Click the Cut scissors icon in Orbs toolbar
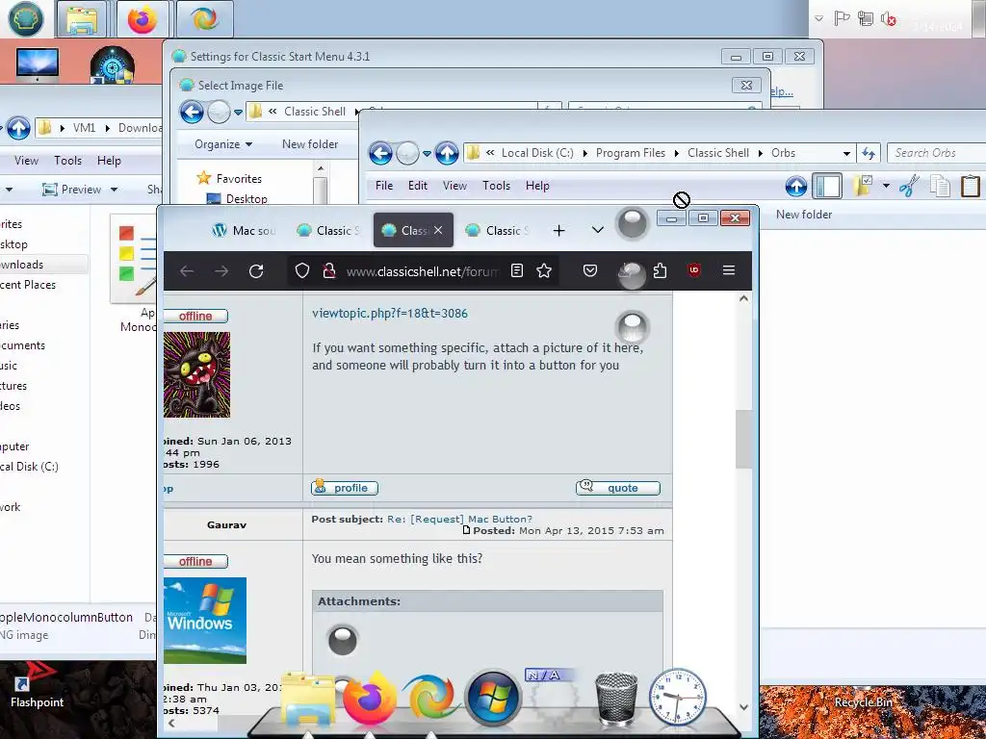Image resolution: width=986 pixels, height=739 pixels. [909, 186]
